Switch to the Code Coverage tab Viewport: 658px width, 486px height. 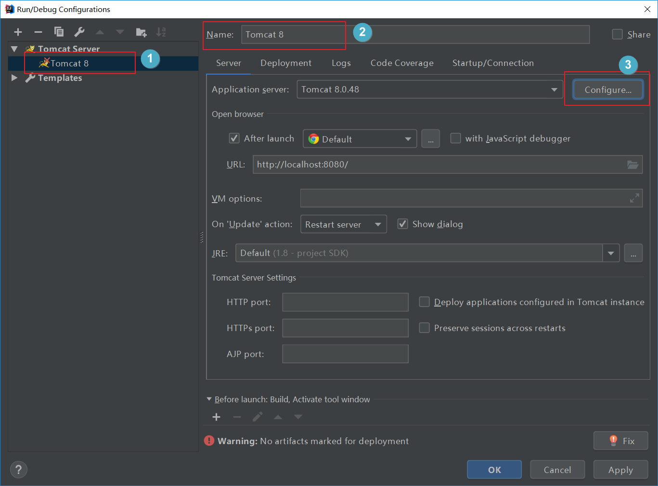pos(402,63)
